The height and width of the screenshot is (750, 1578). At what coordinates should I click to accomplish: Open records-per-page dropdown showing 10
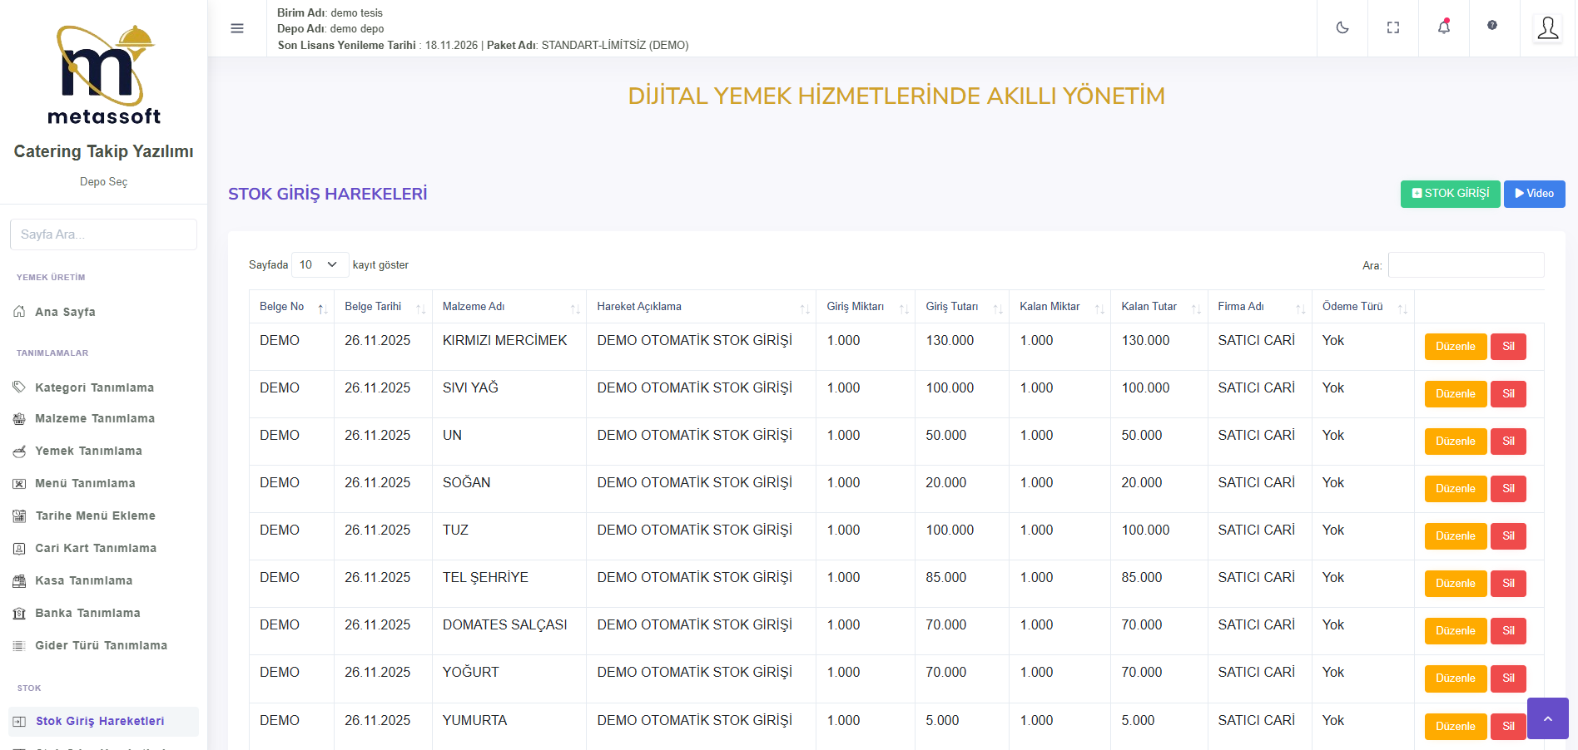(320, 264)
